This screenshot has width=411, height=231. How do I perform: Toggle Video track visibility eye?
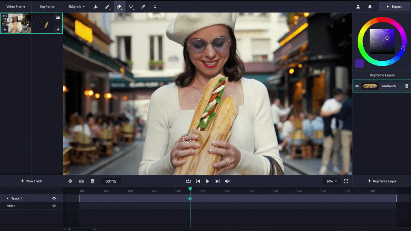click(54, 206)
